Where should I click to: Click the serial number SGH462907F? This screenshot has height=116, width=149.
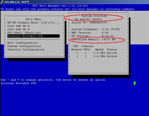(x=98, y=23)
